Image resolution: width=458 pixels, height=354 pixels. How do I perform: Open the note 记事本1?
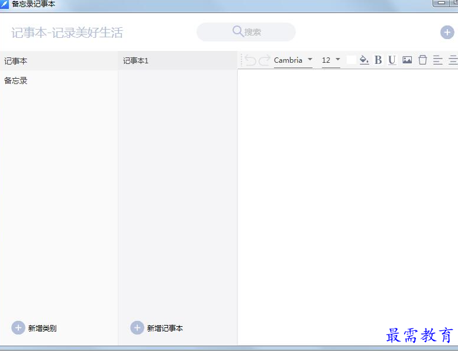[178, 61]
